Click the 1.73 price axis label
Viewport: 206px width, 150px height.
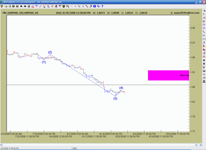(x=192, y=131)
